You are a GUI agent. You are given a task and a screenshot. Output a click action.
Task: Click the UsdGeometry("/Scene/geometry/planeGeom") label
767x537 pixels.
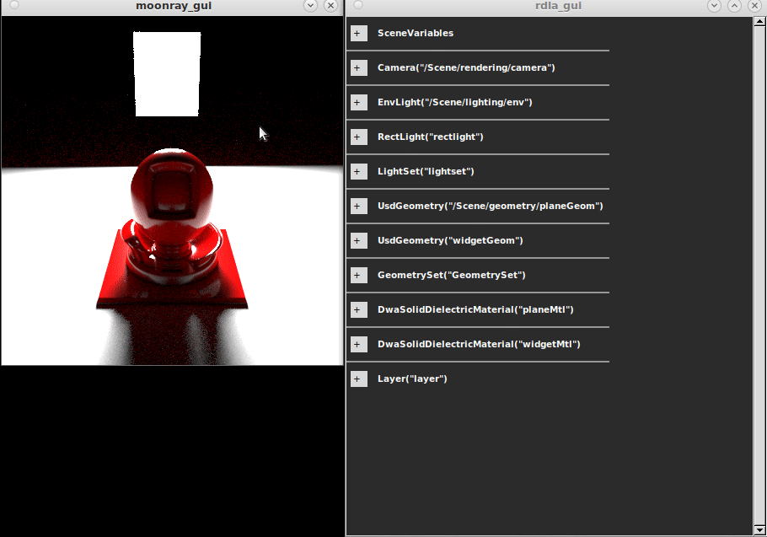[x=491, y=206]
